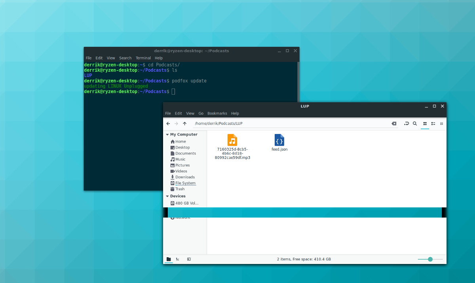Open the Terminal menu in the terminal window
Screen dimensions: 475x283
[x=143, y=58]
